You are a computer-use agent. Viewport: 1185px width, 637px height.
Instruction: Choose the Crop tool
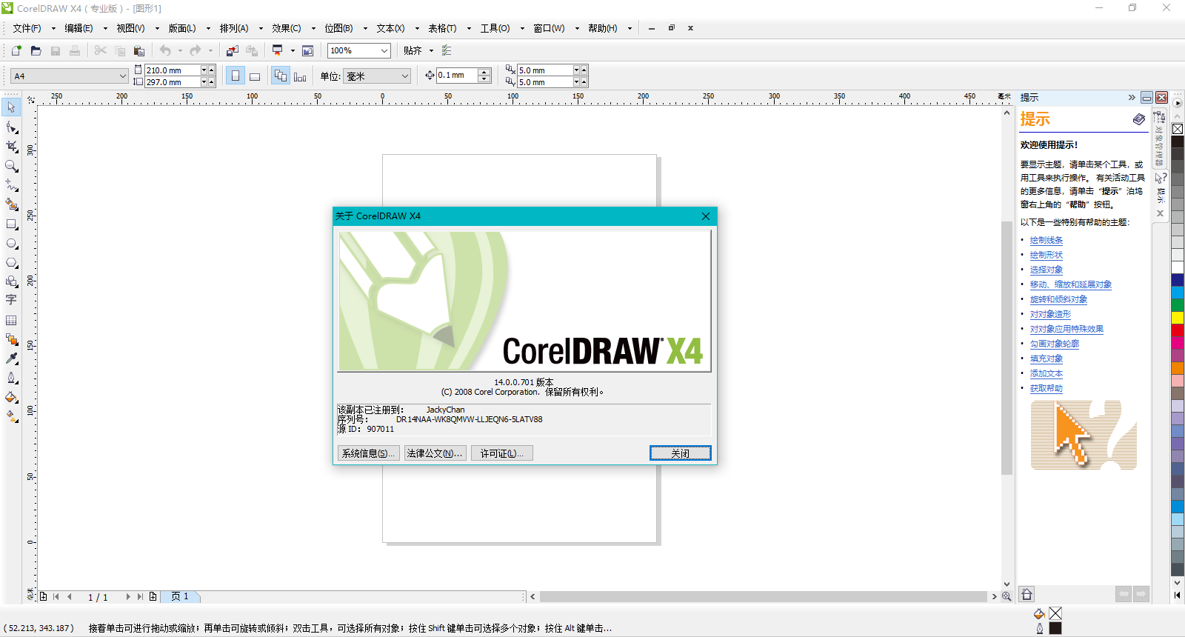(x=11, y=147)
